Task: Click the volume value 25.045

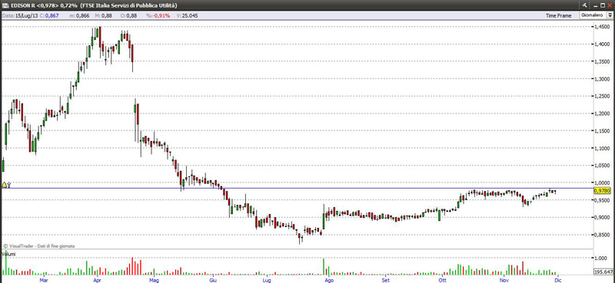Action: pyautogui.click(x=189, y=15)
